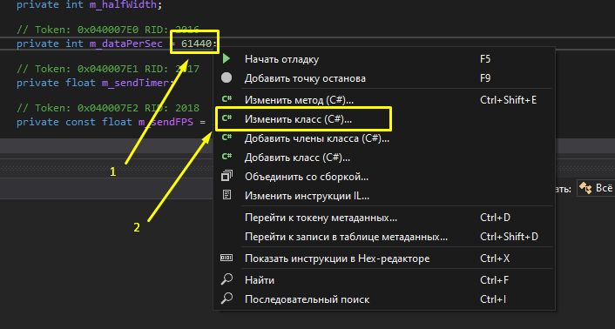Select Перейти к записи в таблице метаданных...
Screen dimensions: 615x329
(384, 237)
